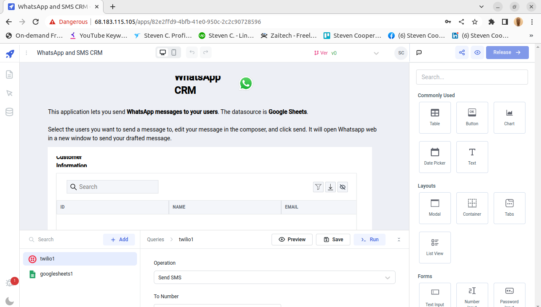The height and width of the screenshot is (307, 541).
Task: Click the eye preview app icon
Action: [477, 52]
